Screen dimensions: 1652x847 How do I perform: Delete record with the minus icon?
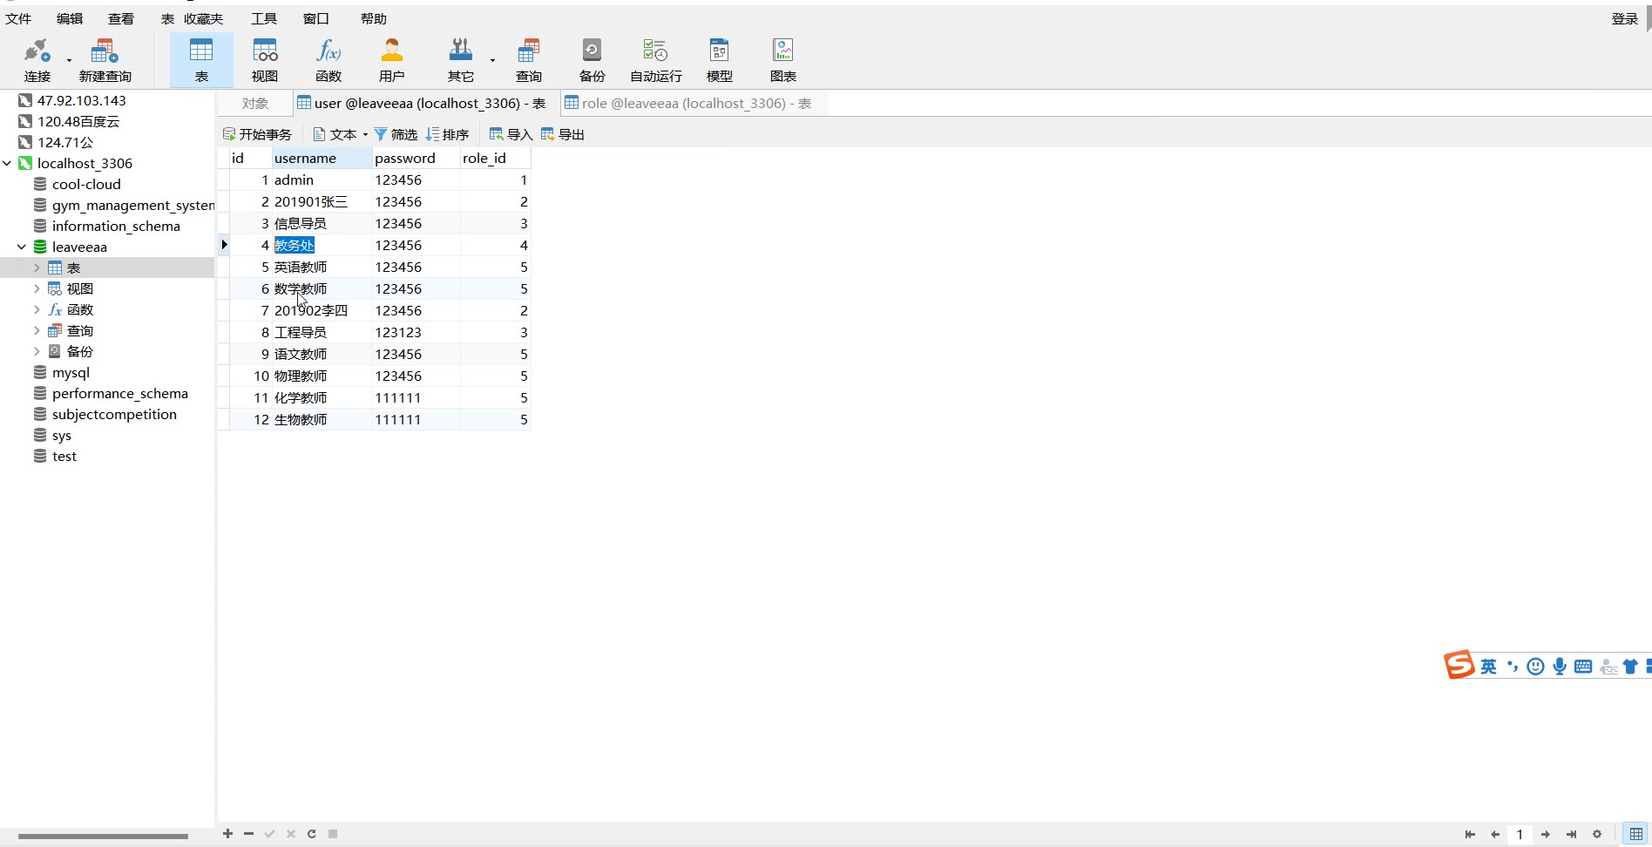pyautogui.click(x=248, y=834)
